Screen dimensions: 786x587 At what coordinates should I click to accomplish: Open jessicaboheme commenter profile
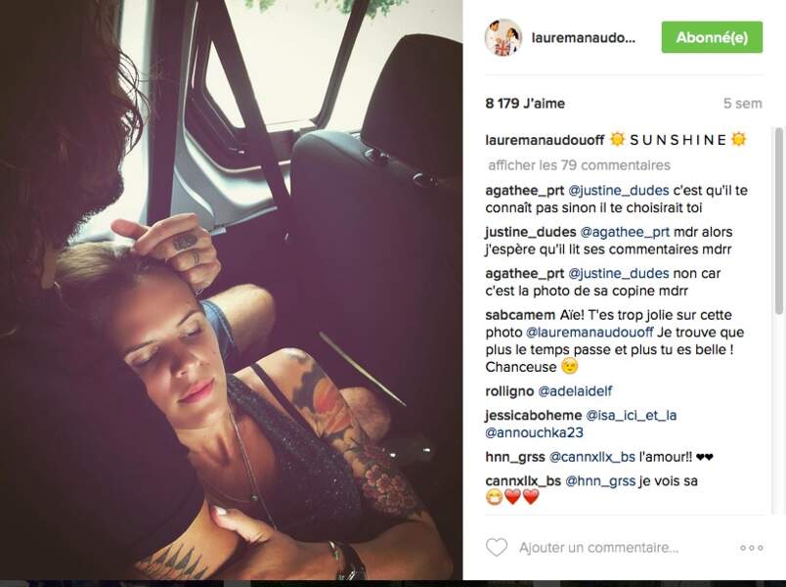click(534, 416)
